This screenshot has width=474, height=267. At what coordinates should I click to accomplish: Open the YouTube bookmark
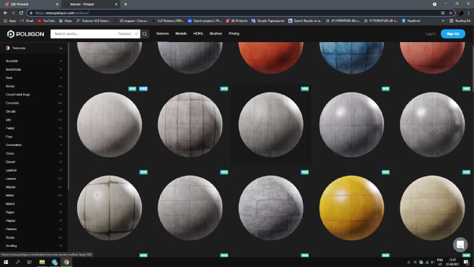(46, 21)
